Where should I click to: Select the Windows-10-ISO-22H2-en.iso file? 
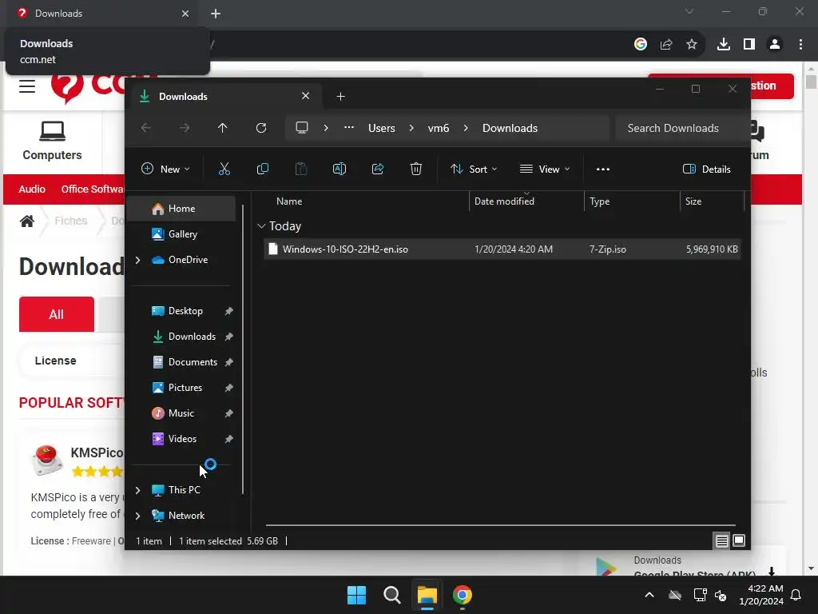(502, 249)
